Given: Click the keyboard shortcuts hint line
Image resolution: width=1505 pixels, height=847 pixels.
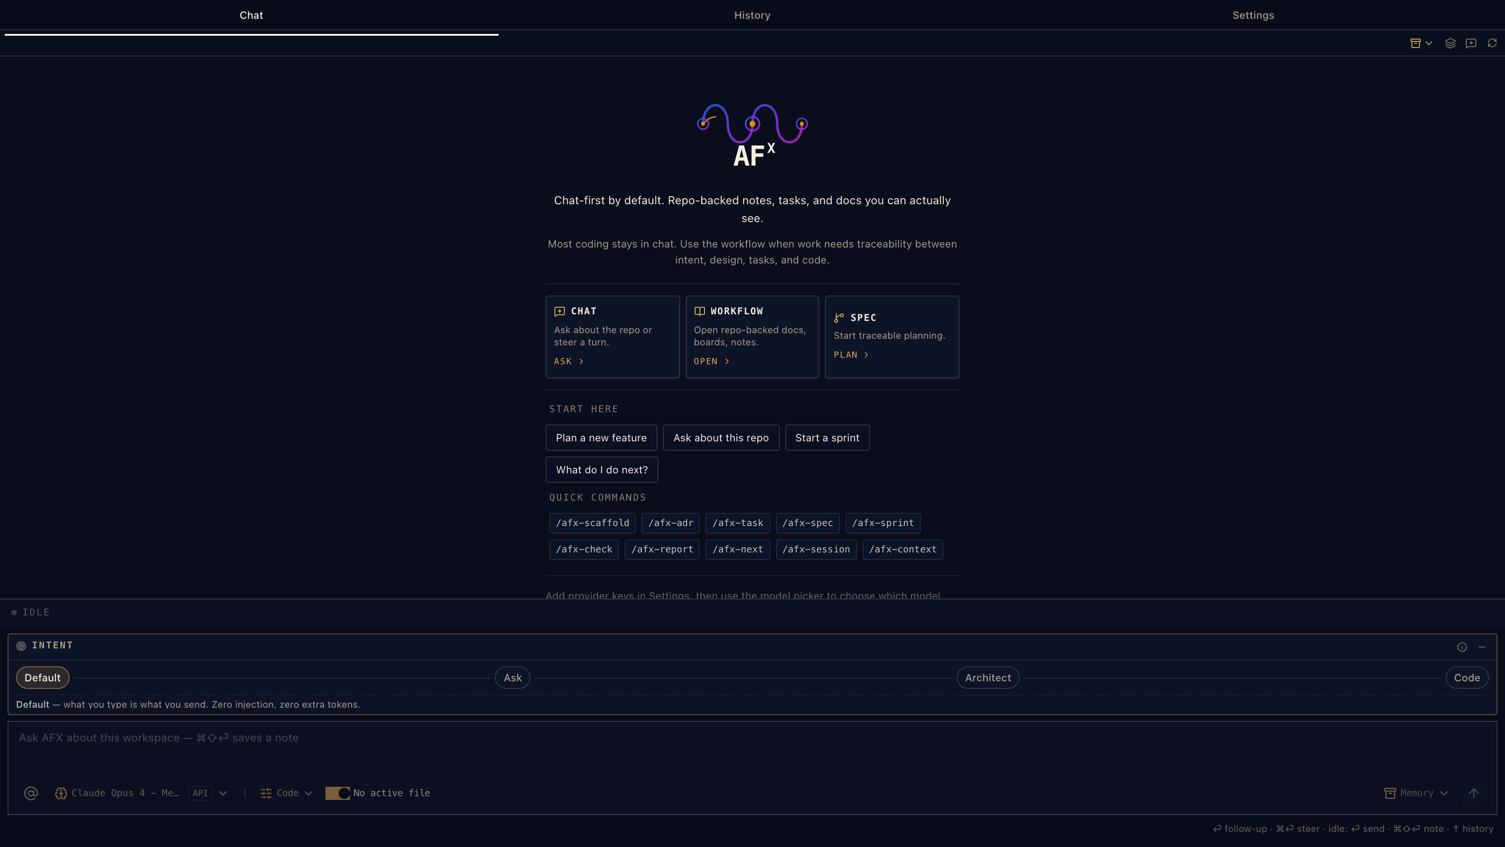Looking at the screenshot, I should point(1353,829).
